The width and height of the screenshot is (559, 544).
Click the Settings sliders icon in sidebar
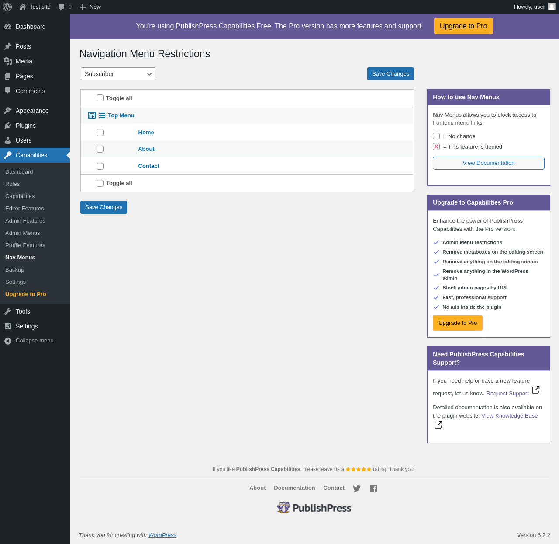tap(8, 326)
